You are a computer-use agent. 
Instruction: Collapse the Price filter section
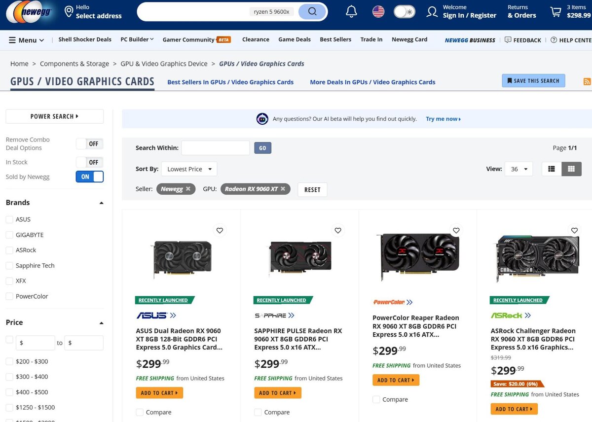point(101,323)
